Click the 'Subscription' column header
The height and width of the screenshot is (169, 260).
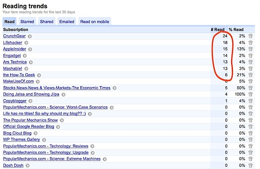point(16,30)
